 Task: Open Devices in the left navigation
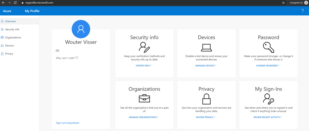pos(20,45)
